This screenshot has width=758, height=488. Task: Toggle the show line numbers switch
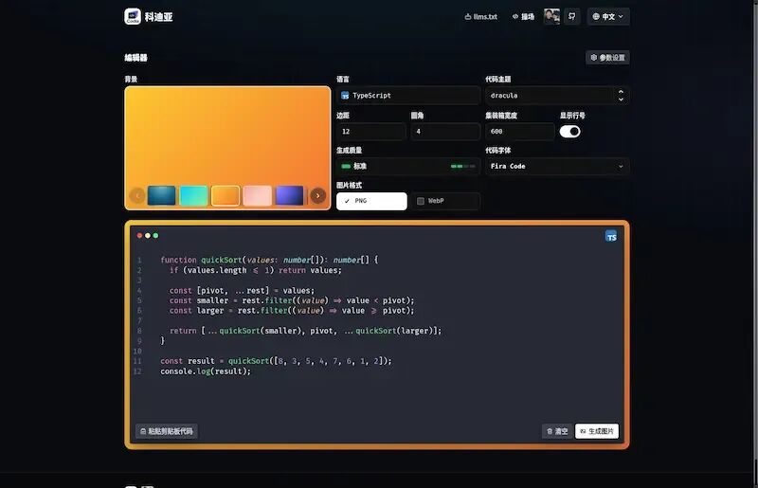coord(570,132)
